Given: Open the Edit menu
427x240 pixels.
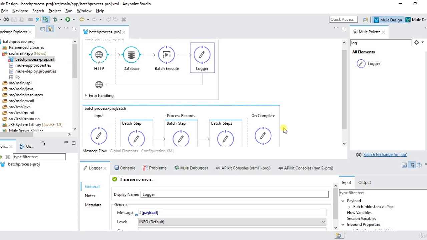Looking at the screenshot, I should tap(4, 11).
